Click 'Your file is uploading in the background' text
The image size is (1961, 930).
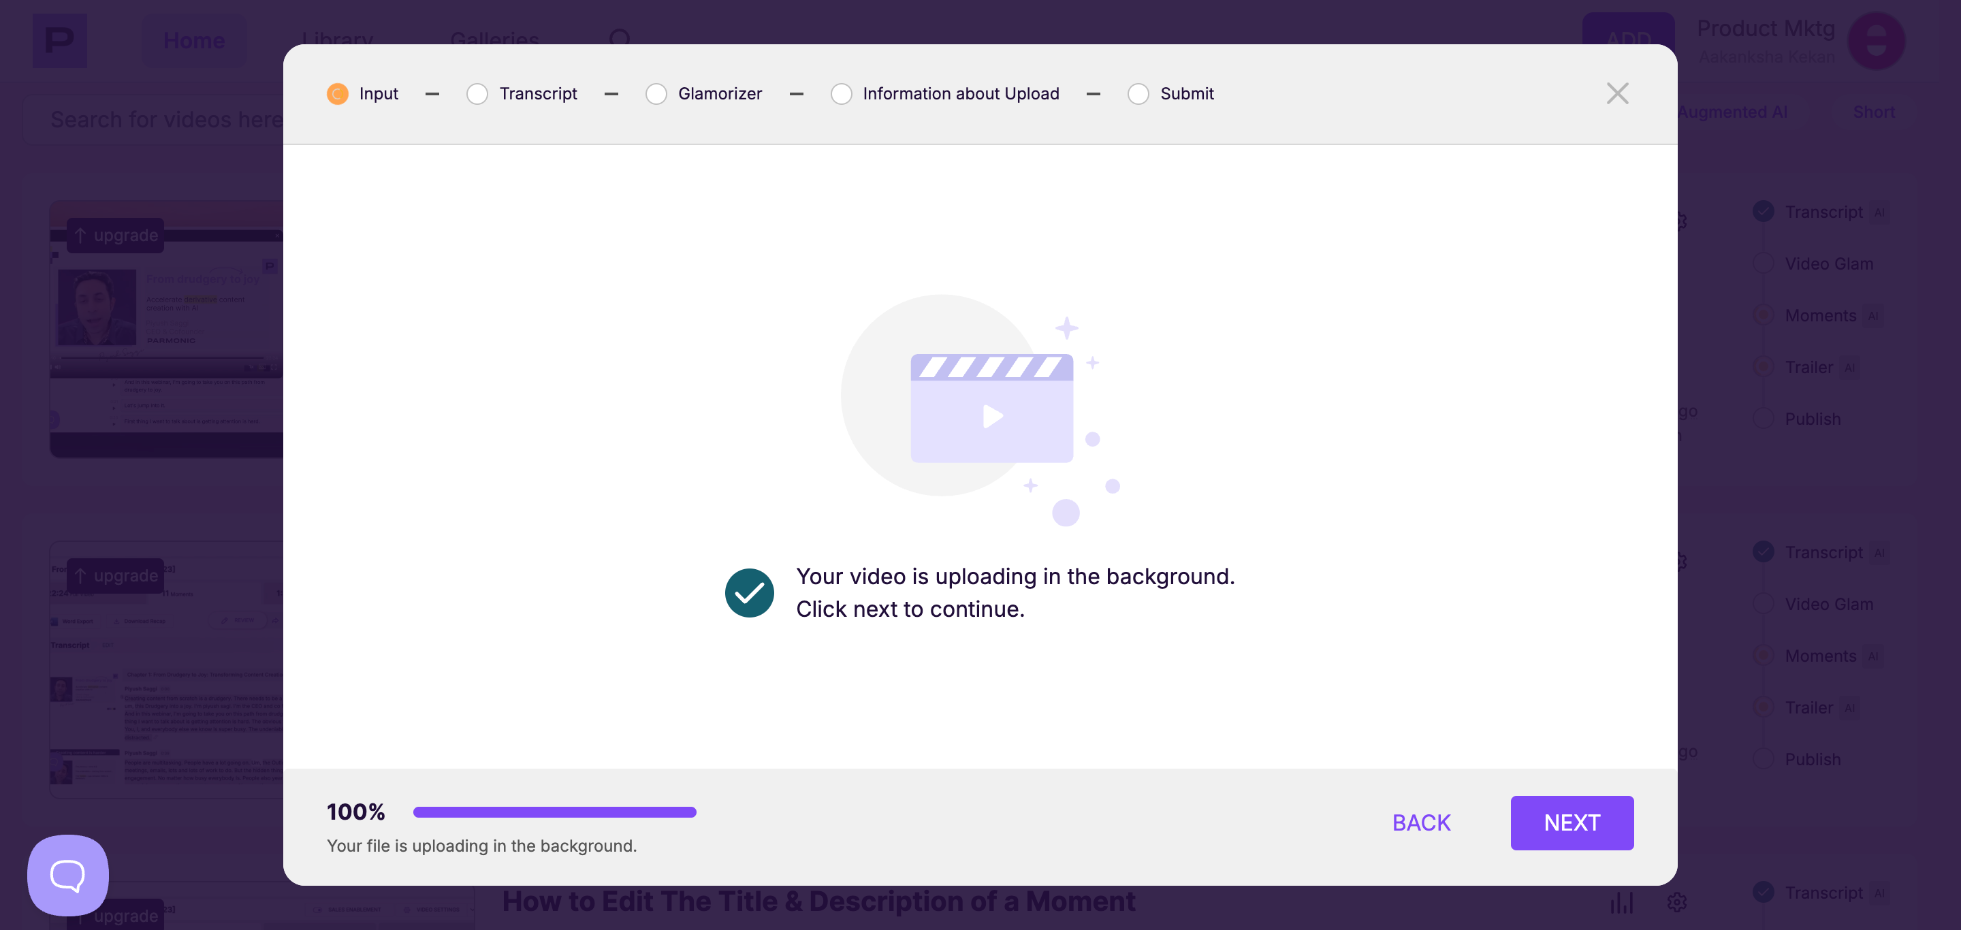[481, 846]
